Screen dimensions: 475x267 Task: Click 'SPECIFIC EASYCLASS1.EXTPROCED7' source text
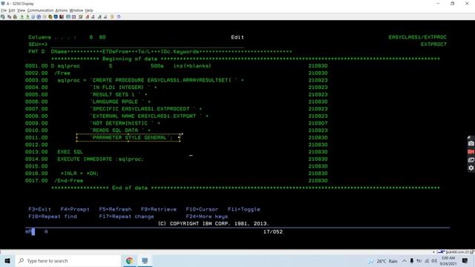click(141, 109)
